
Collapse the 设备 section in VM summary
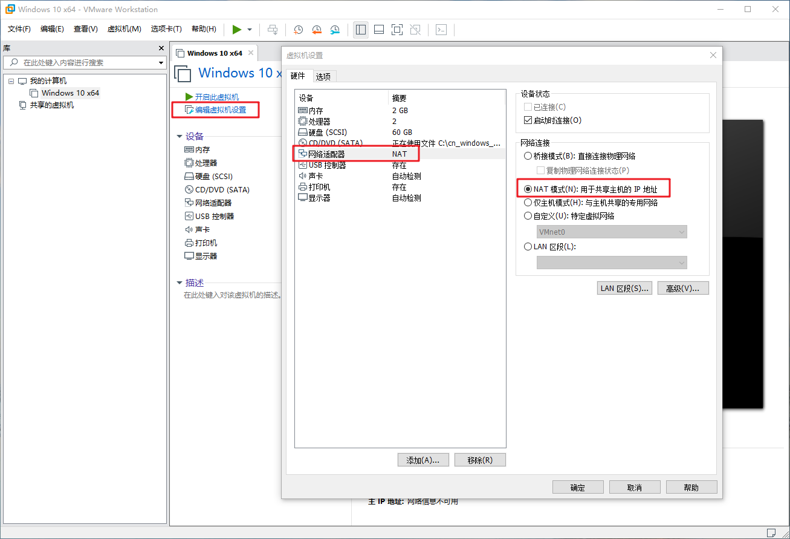[179, 137]
